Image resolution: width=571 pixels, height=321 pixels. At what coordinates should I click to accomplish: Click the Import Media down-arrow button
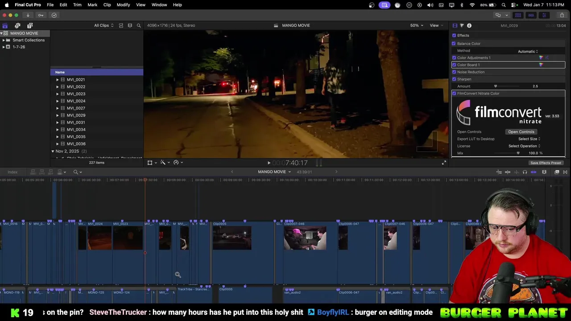tap(28, 15)
